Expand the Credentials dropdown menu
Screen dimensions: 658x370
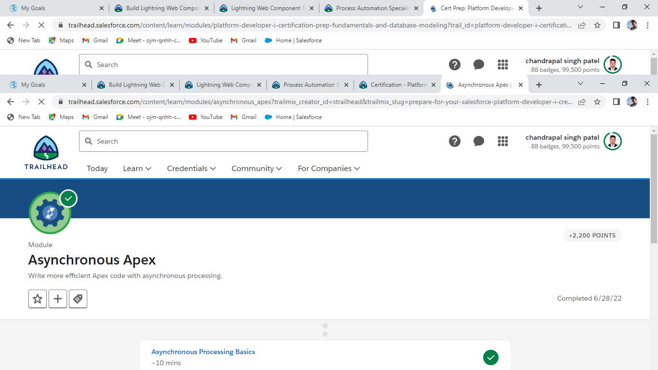(x=191, y=168)
